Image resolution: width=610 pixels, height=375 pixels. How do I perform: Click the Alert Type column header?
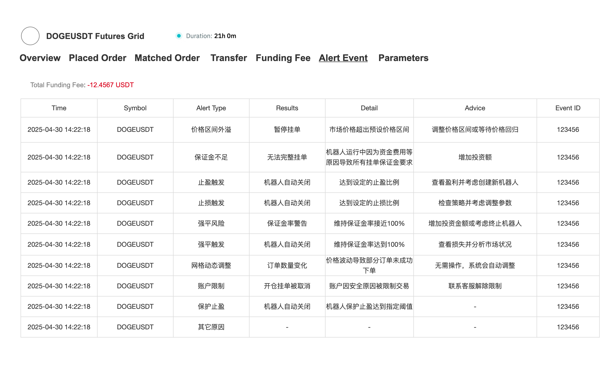pos(211,108)
